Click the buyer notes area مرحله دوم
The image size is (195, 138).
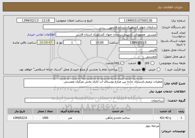[93, 131]
